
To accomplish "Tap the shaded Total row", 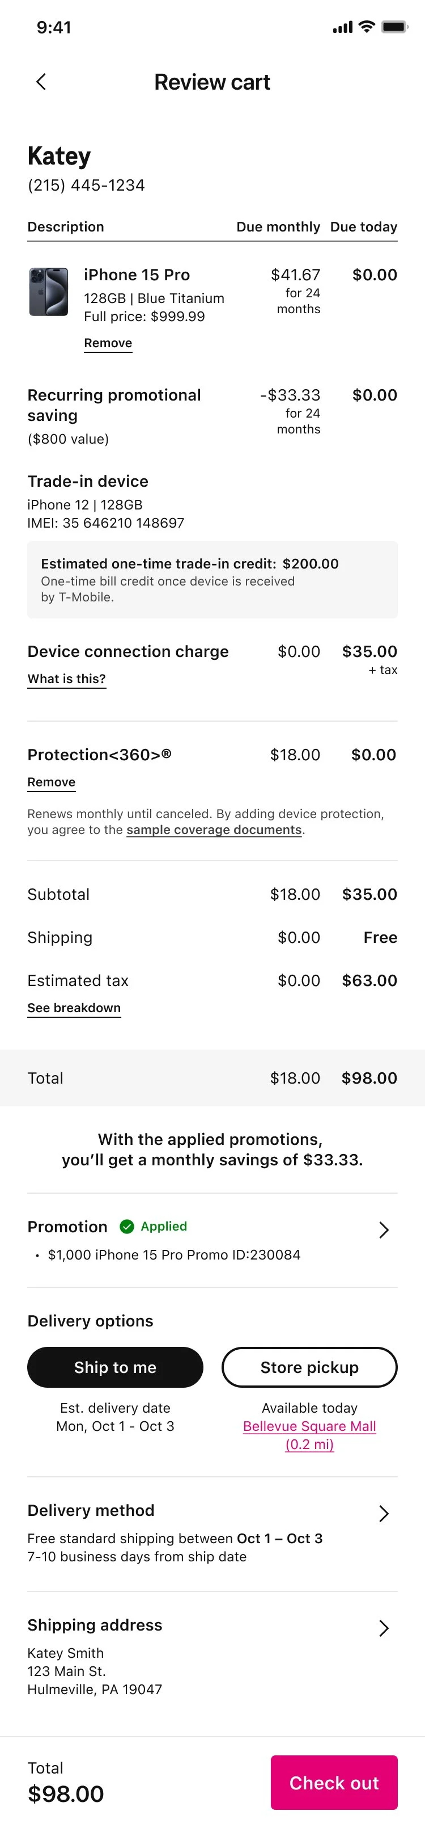I will point(212,1078).
